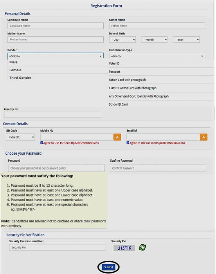Image resolution: width=216 pixels, height=274 pixels.
Task: Click the Choose your Password heading
Action: click(23, 153)
